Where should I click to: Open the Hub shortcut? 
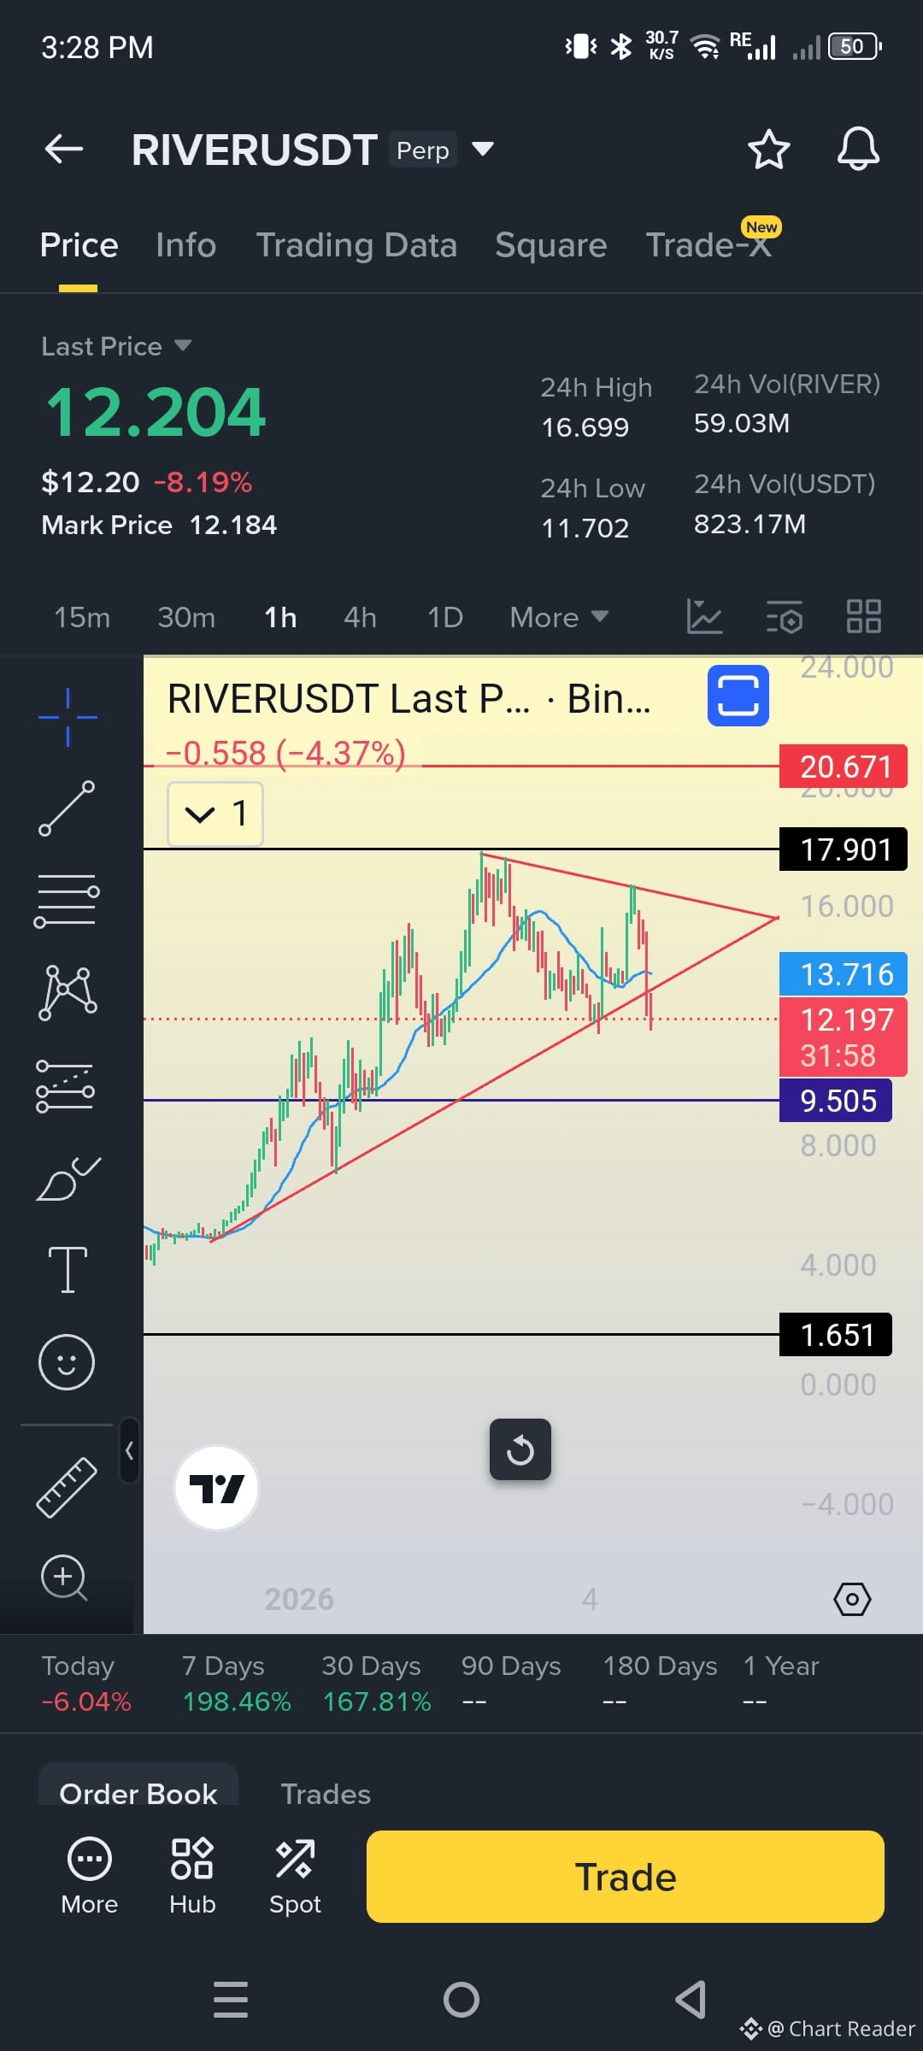192,1877
